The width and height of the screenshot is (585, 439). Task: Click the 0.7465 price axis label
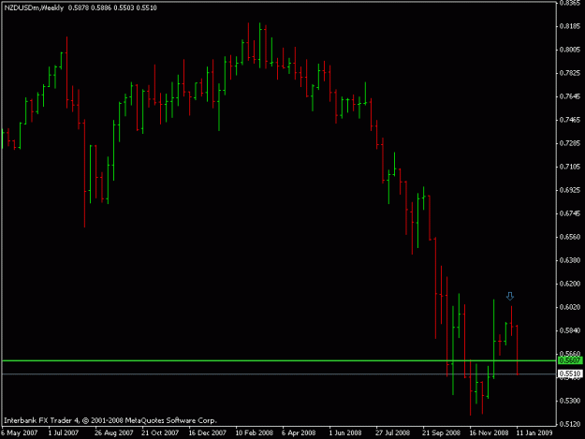[x=570, y=120]
